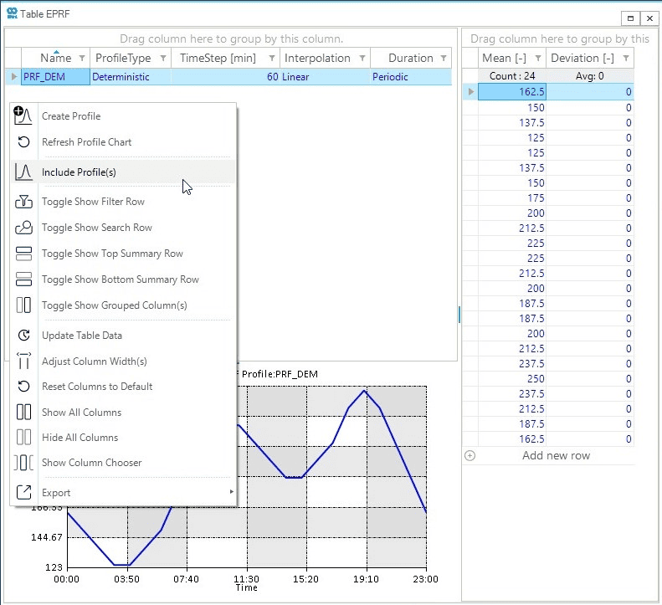Toggle Show Search Row option
Viewport: 662px width, 605px height.
[x=96, y=228]
